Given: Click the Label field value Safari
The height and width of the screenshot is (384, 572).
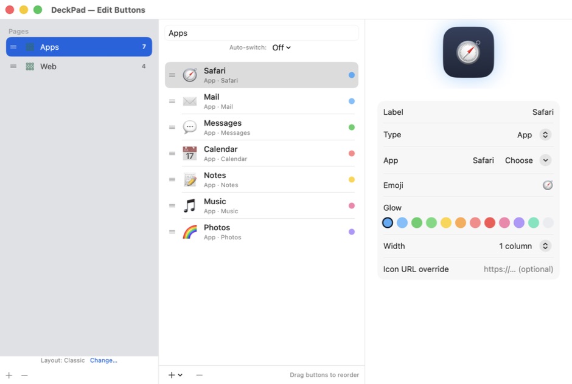Looking at the screenshot, I should pyautogui.click(x=542, y=112).
